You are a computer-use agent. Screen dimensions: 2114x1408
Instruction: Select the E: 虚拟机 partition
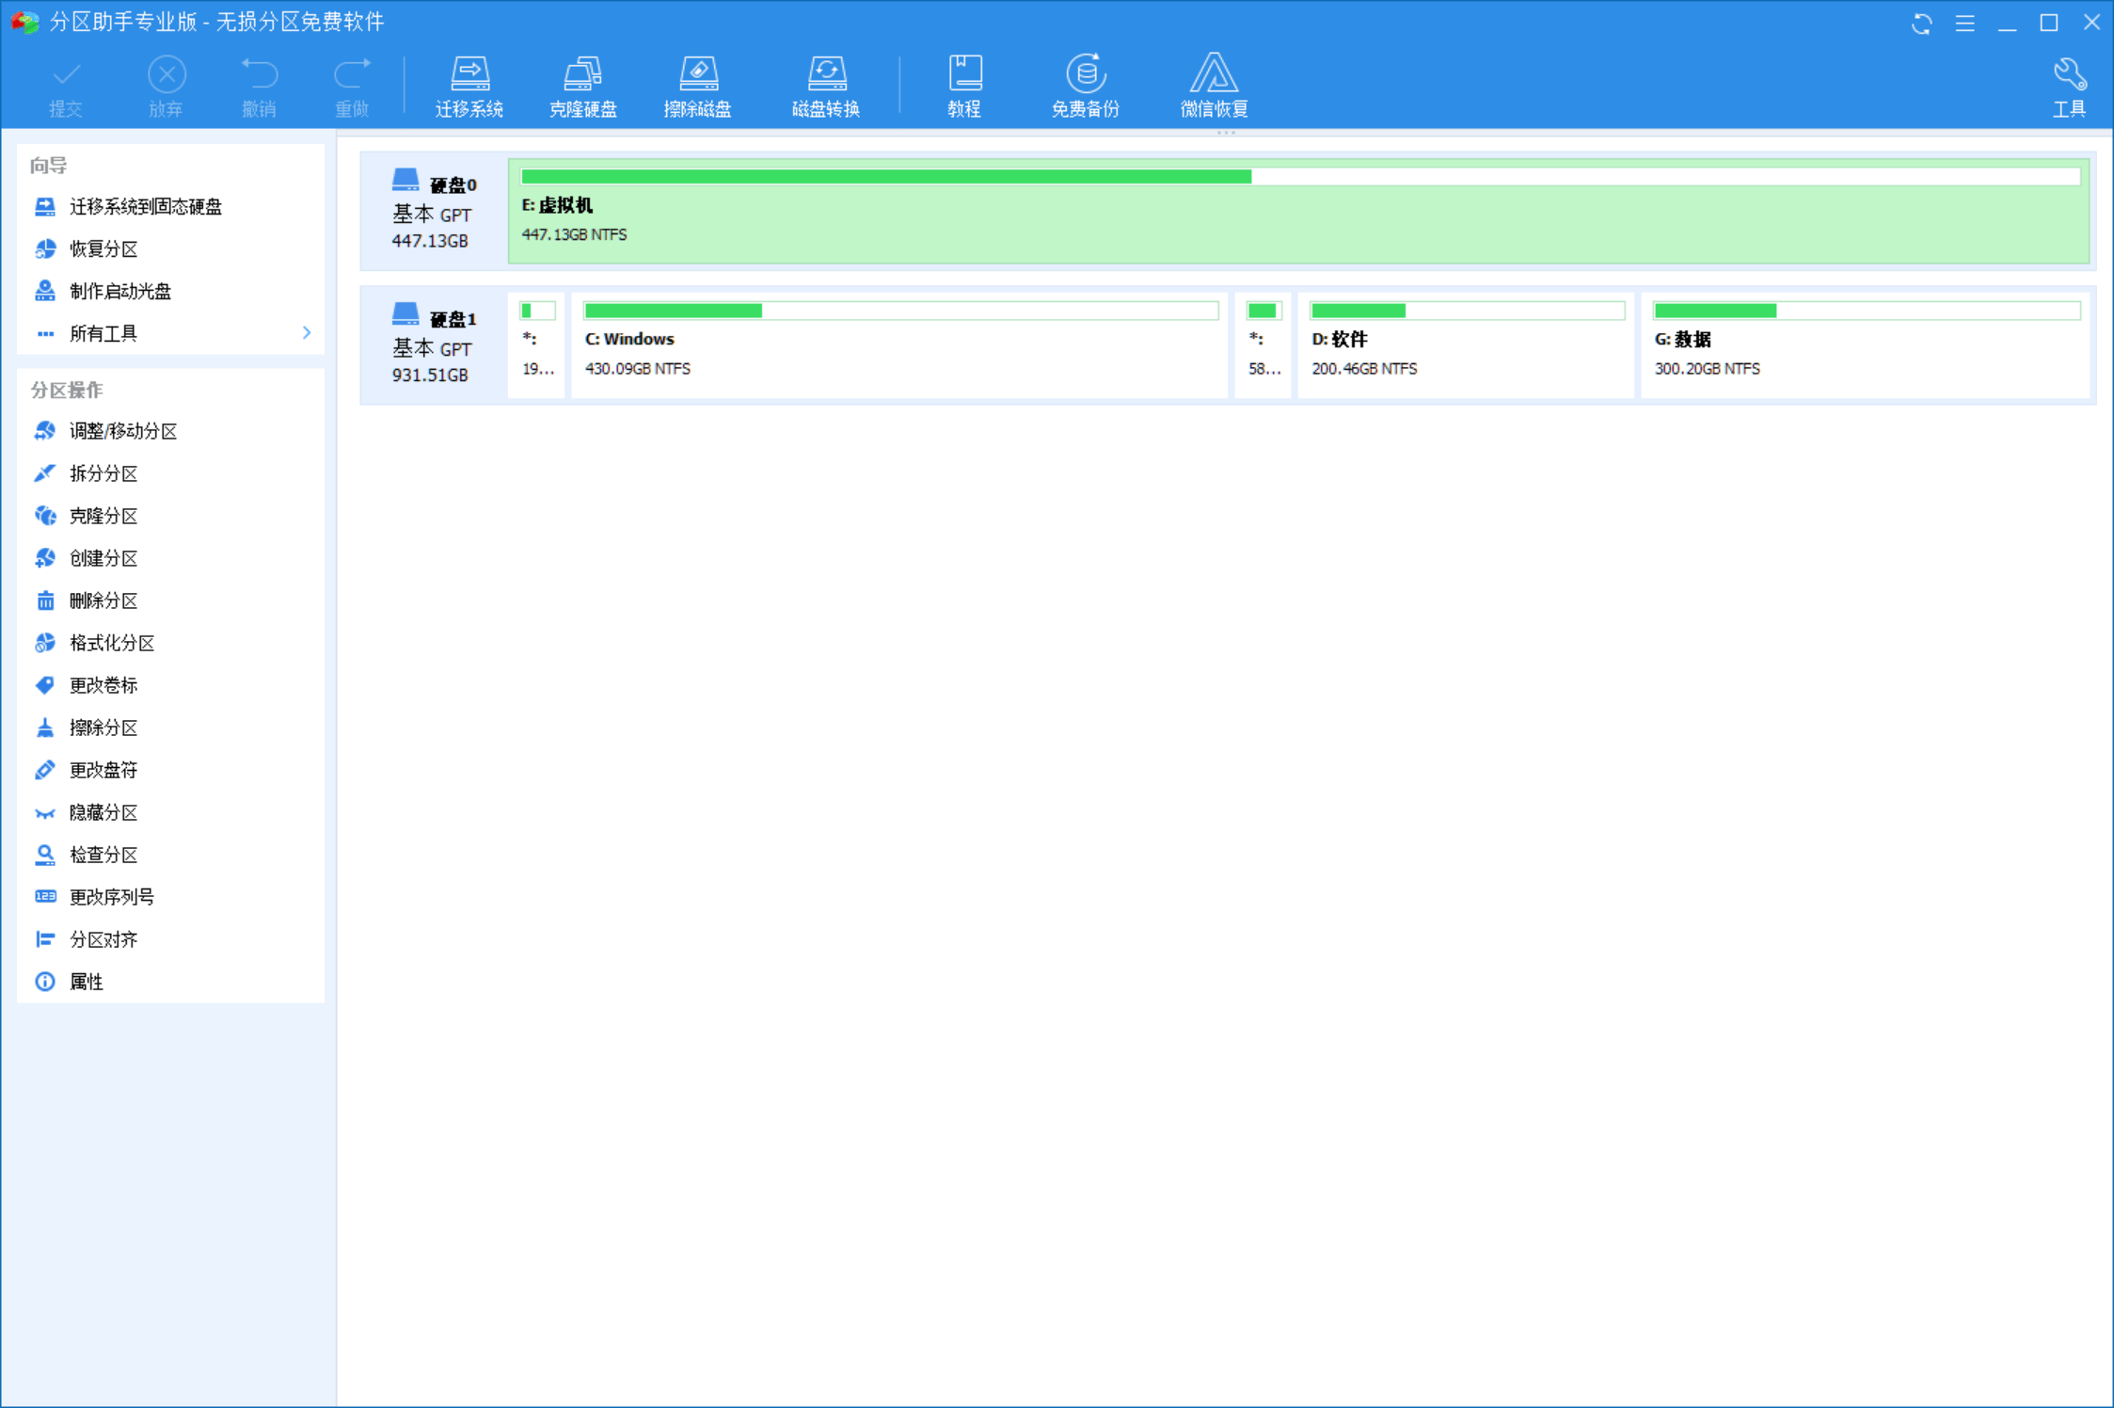click(1298, 211)
